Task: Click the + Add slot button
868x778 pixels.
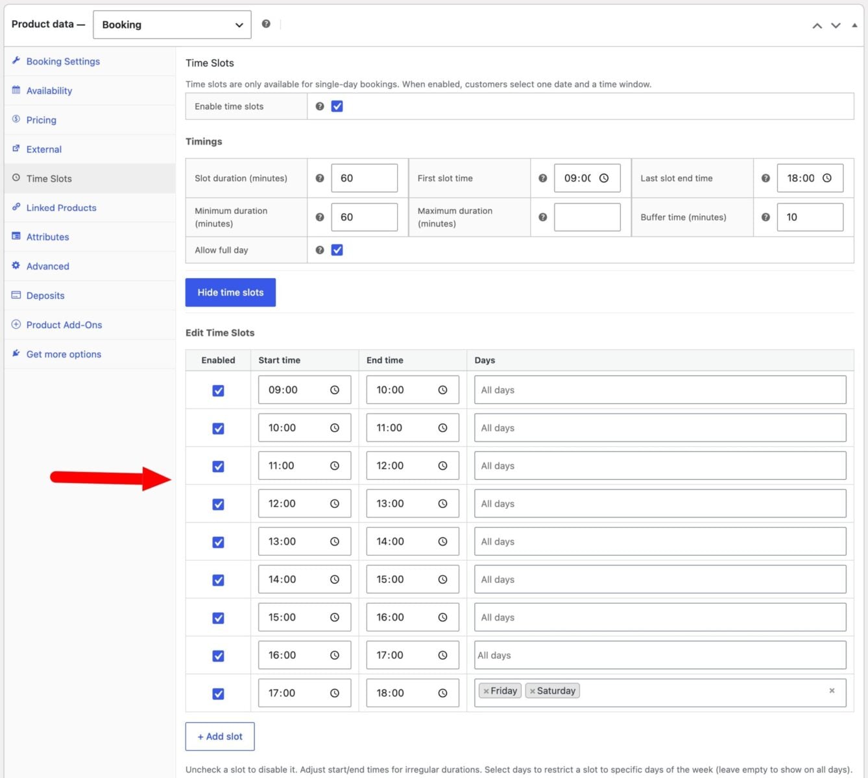Action: [x=220, y=737]
